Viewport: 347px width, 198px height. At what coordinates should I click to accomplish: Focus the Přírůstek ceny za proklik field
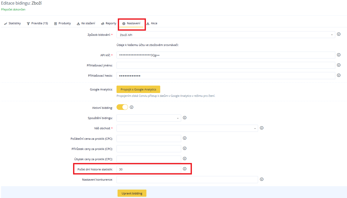149,149
